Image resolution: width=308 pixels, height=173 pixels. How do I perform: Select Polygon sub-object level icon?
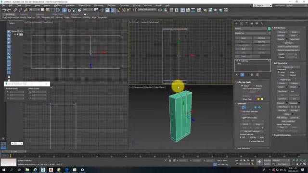[256, 107]
